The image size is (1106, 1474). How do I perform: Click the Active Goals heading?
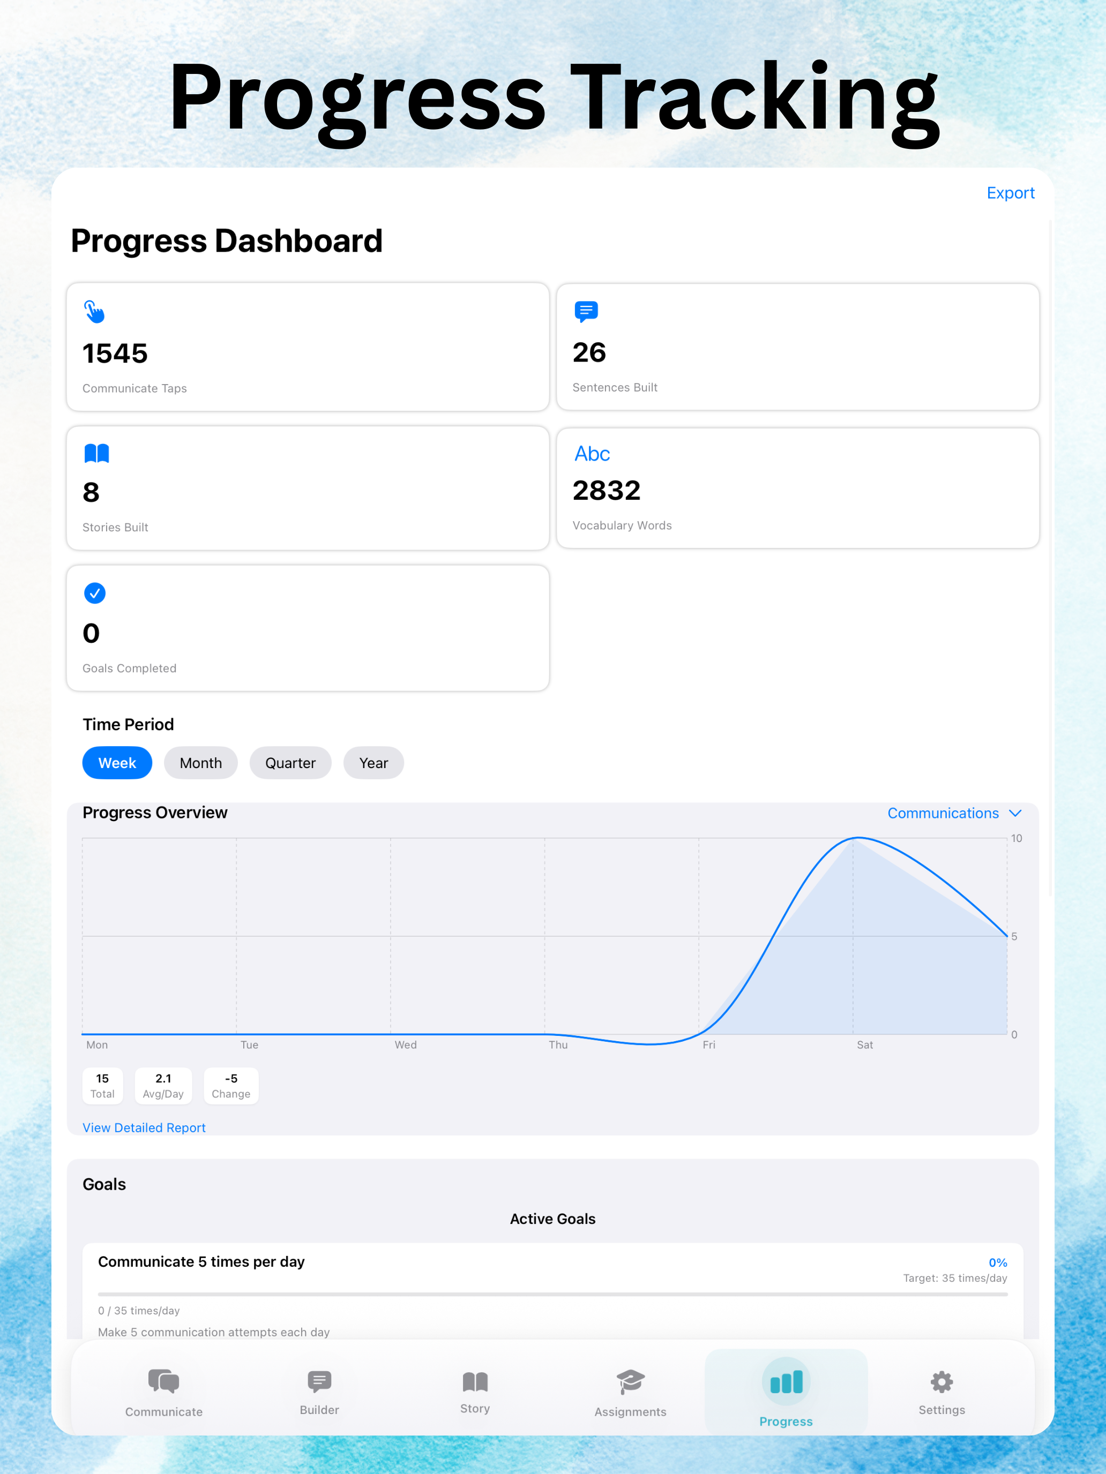point(552,1219)
